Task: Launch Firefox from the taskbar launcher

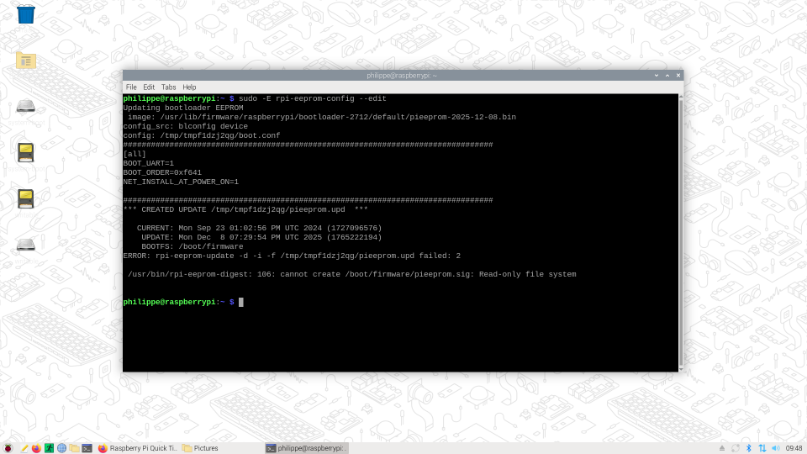Action: [36, 448]
